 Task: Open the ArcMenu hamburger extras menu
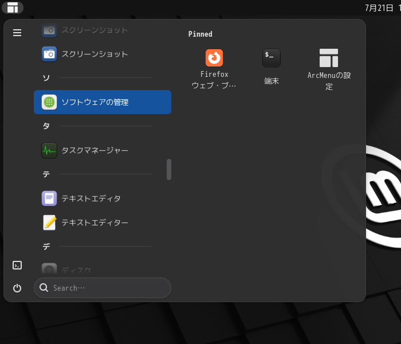click(17, 33)
